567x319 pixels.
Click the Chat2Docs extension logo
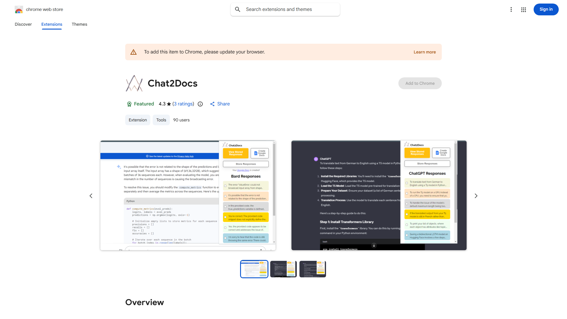click(x=134, y=83)
